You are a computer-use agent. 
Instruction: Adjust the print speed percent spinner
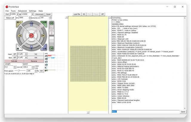36,71
